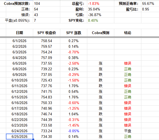
Task: Select date cell 6/9/2026
Action: (20, 75)
